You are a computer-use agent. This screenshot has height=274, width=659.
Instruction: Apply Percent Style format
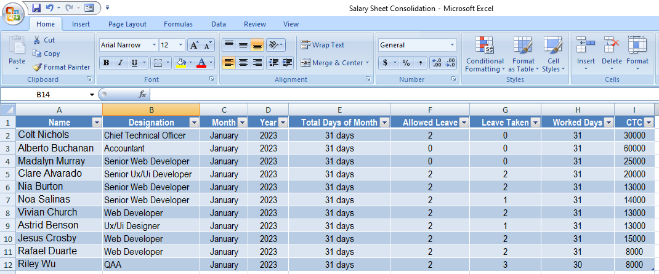click(x=406, y=63)
